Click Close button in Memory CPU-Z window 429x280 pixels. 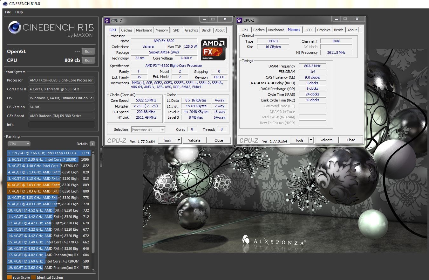pyautogui.click(x=351, y=140)
